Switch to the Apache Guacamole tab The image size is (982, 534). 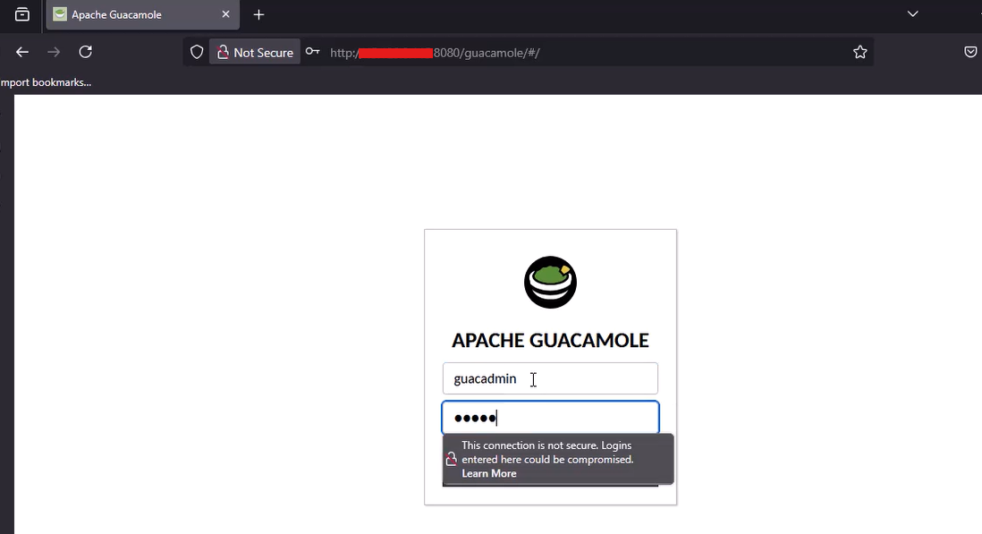tap(143, 14)
